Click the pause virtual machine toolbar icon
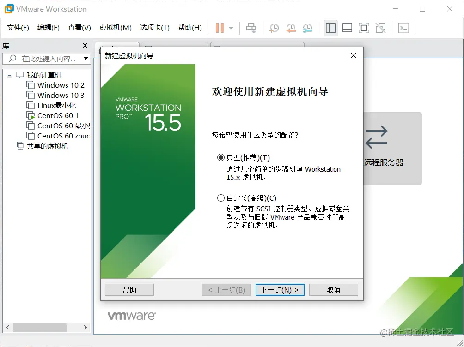The image size is (464, 347). tap(220, 28)
